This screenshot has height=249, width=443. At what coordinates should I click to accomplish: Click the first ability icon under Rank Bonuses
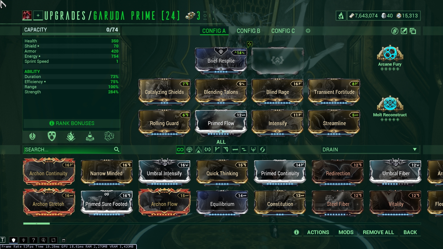pyautogui.click(x=32, y=136)
